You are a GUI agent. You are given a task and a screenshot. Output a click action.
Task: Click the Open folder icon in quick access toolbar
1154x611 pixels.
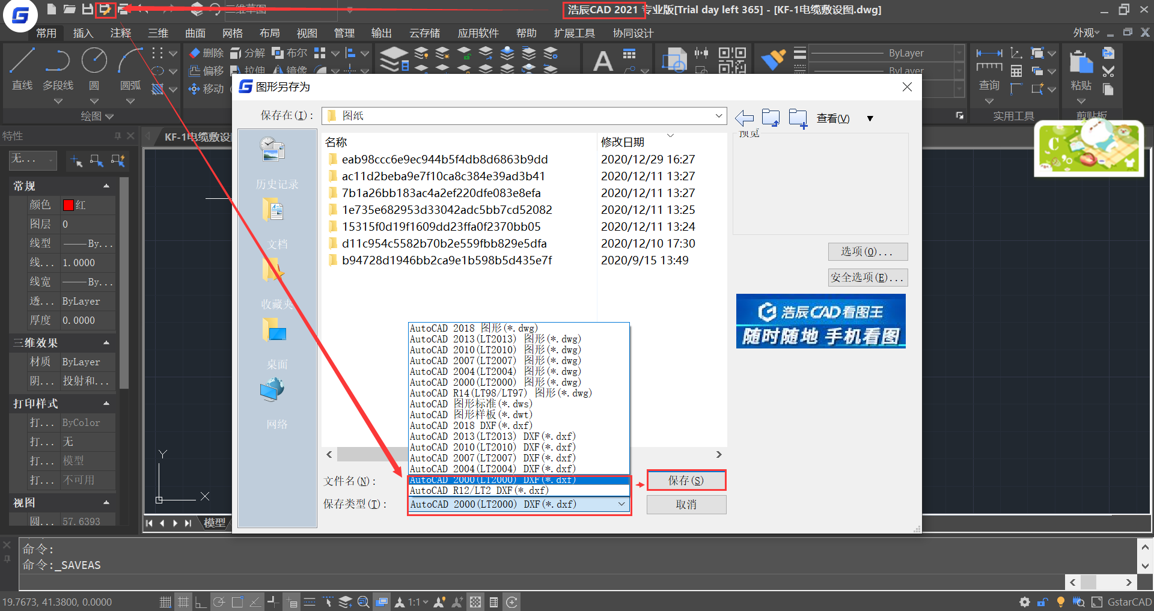(70, 10)
